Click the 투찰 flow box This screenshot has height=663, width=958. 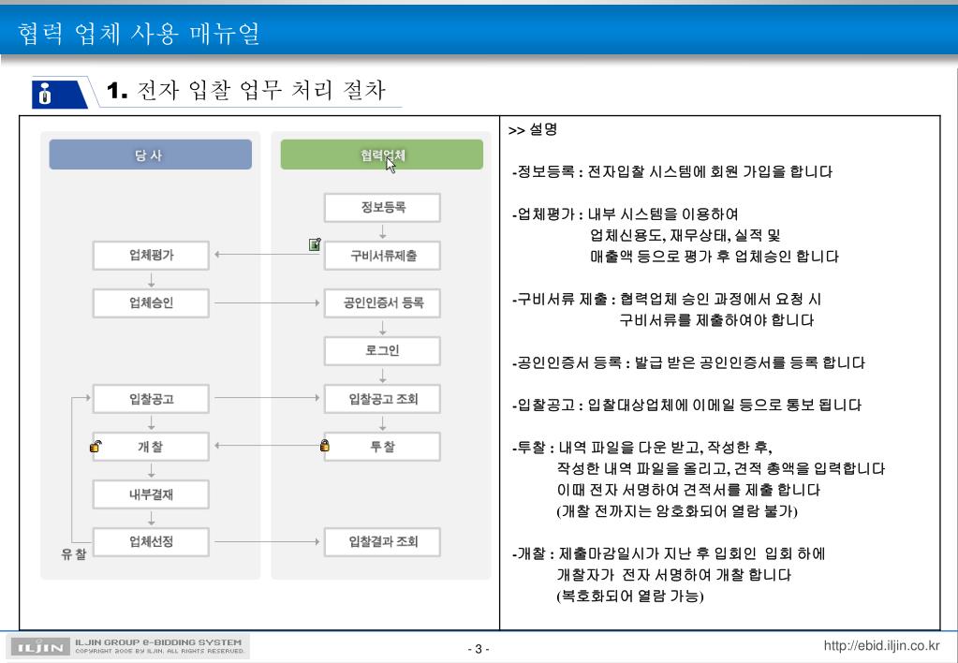(382, 447)
